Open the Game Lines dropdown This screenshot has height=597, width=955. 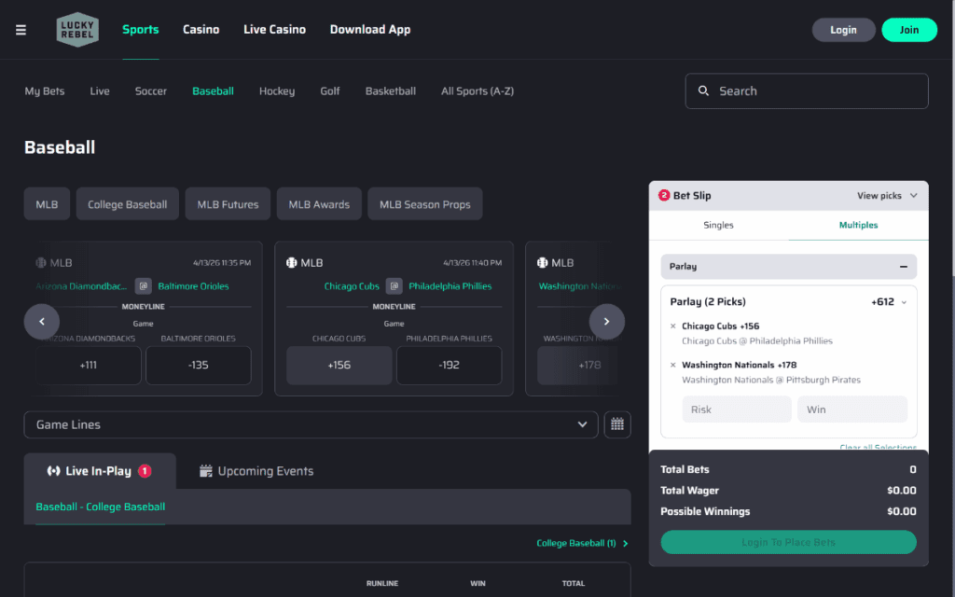click(x=311, y=424)
